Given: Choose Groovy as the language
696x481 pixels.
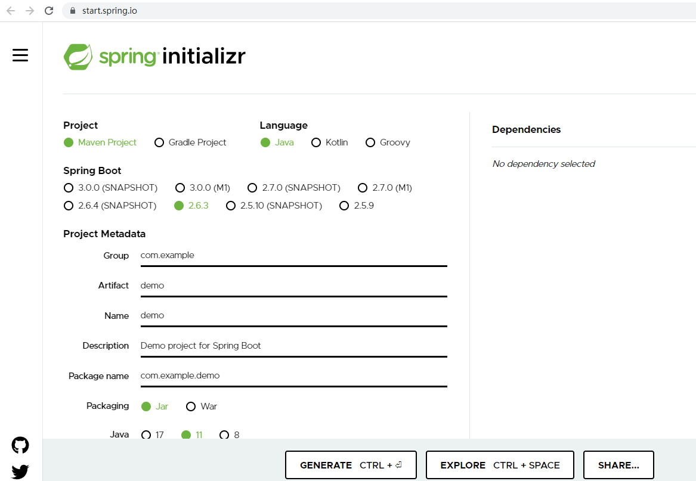Looking at the screenshot, I should [x=388, y=142].
